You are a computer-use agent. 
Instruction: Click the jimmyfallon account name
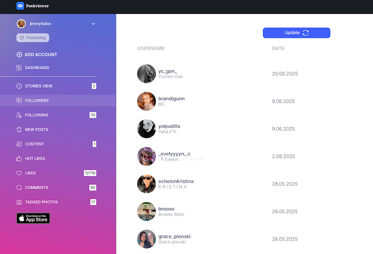(41, 24)
